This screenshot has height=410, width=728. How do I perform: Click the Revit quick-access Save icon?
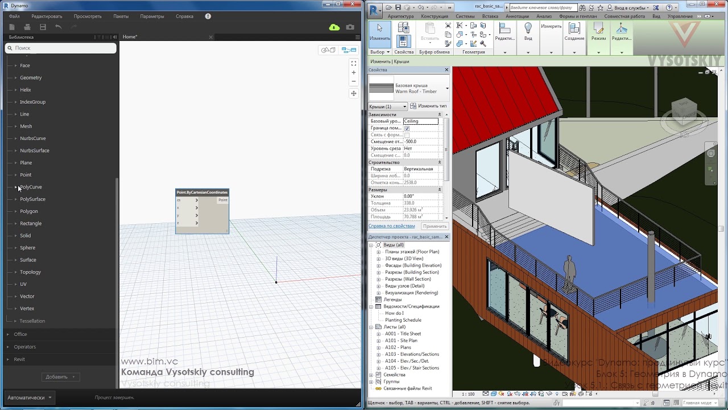[398, 7]
